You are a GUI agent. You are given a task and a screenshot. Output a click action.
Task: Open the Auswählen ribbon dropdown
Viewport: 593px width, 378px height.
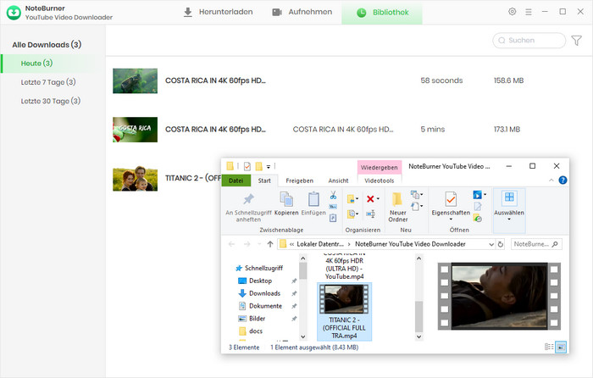click(x=509, y=210)
